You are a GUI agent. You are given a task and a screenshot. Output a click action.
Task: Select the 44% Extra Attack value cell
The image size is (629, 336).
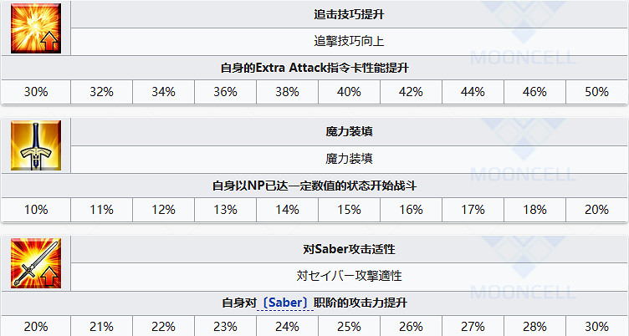tap(473, 92)
